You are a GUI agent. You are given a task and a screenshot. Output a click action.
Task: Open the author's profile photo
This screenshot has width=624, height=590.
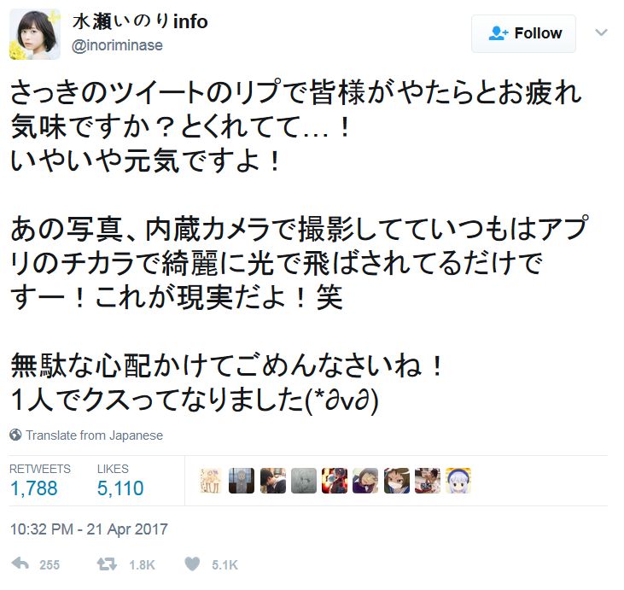(35, 35)
